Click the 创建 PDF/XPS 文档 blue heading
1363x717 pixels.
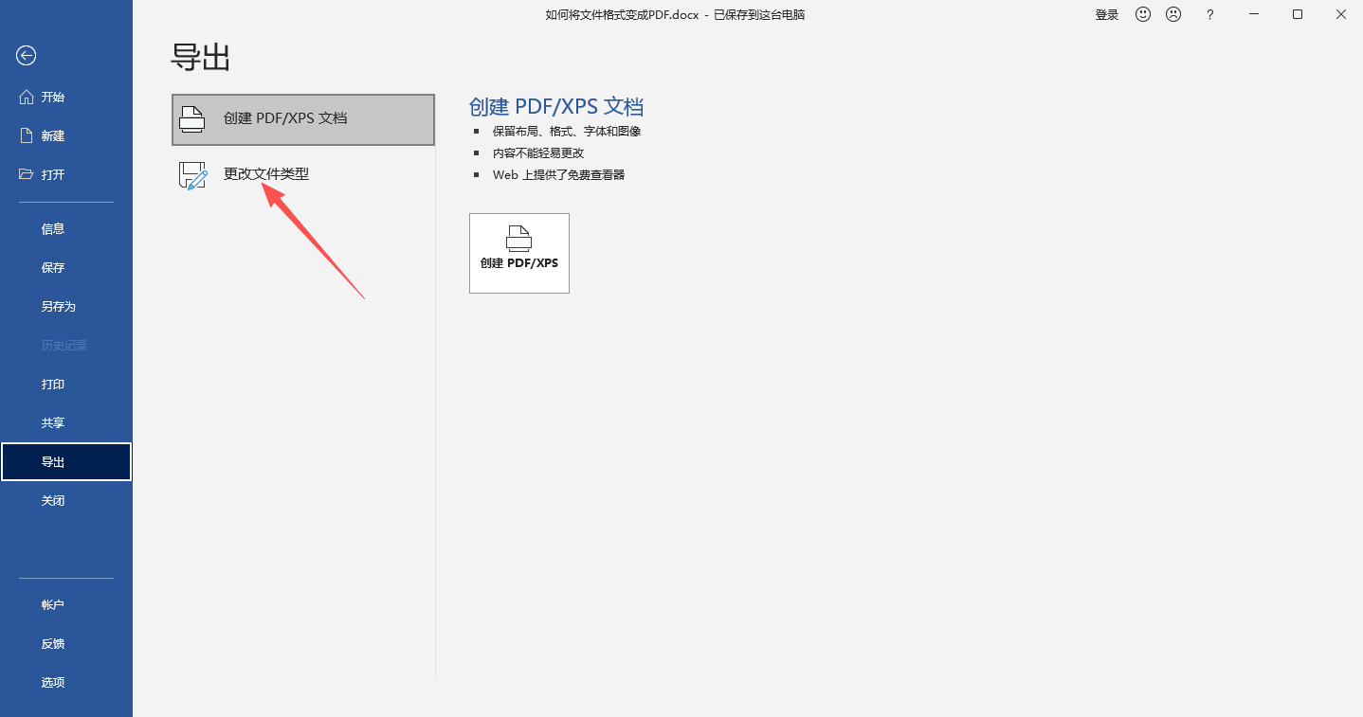[556, 106]
